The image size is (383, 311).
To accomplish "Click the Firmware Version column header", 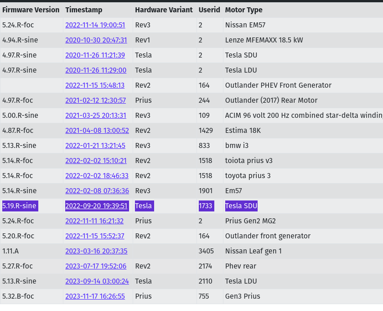I will pyautogui.click(x=31, y=10).
